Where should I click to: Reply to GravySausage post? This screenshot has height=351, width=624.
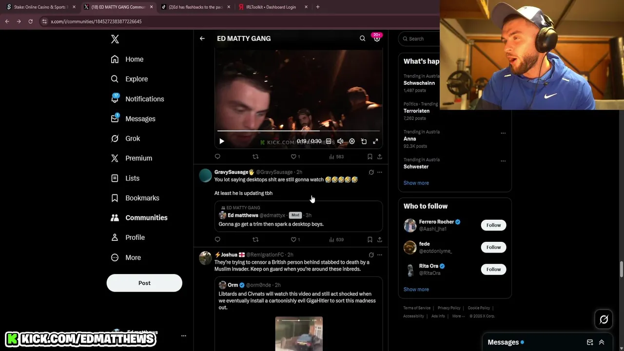(217, 239)
